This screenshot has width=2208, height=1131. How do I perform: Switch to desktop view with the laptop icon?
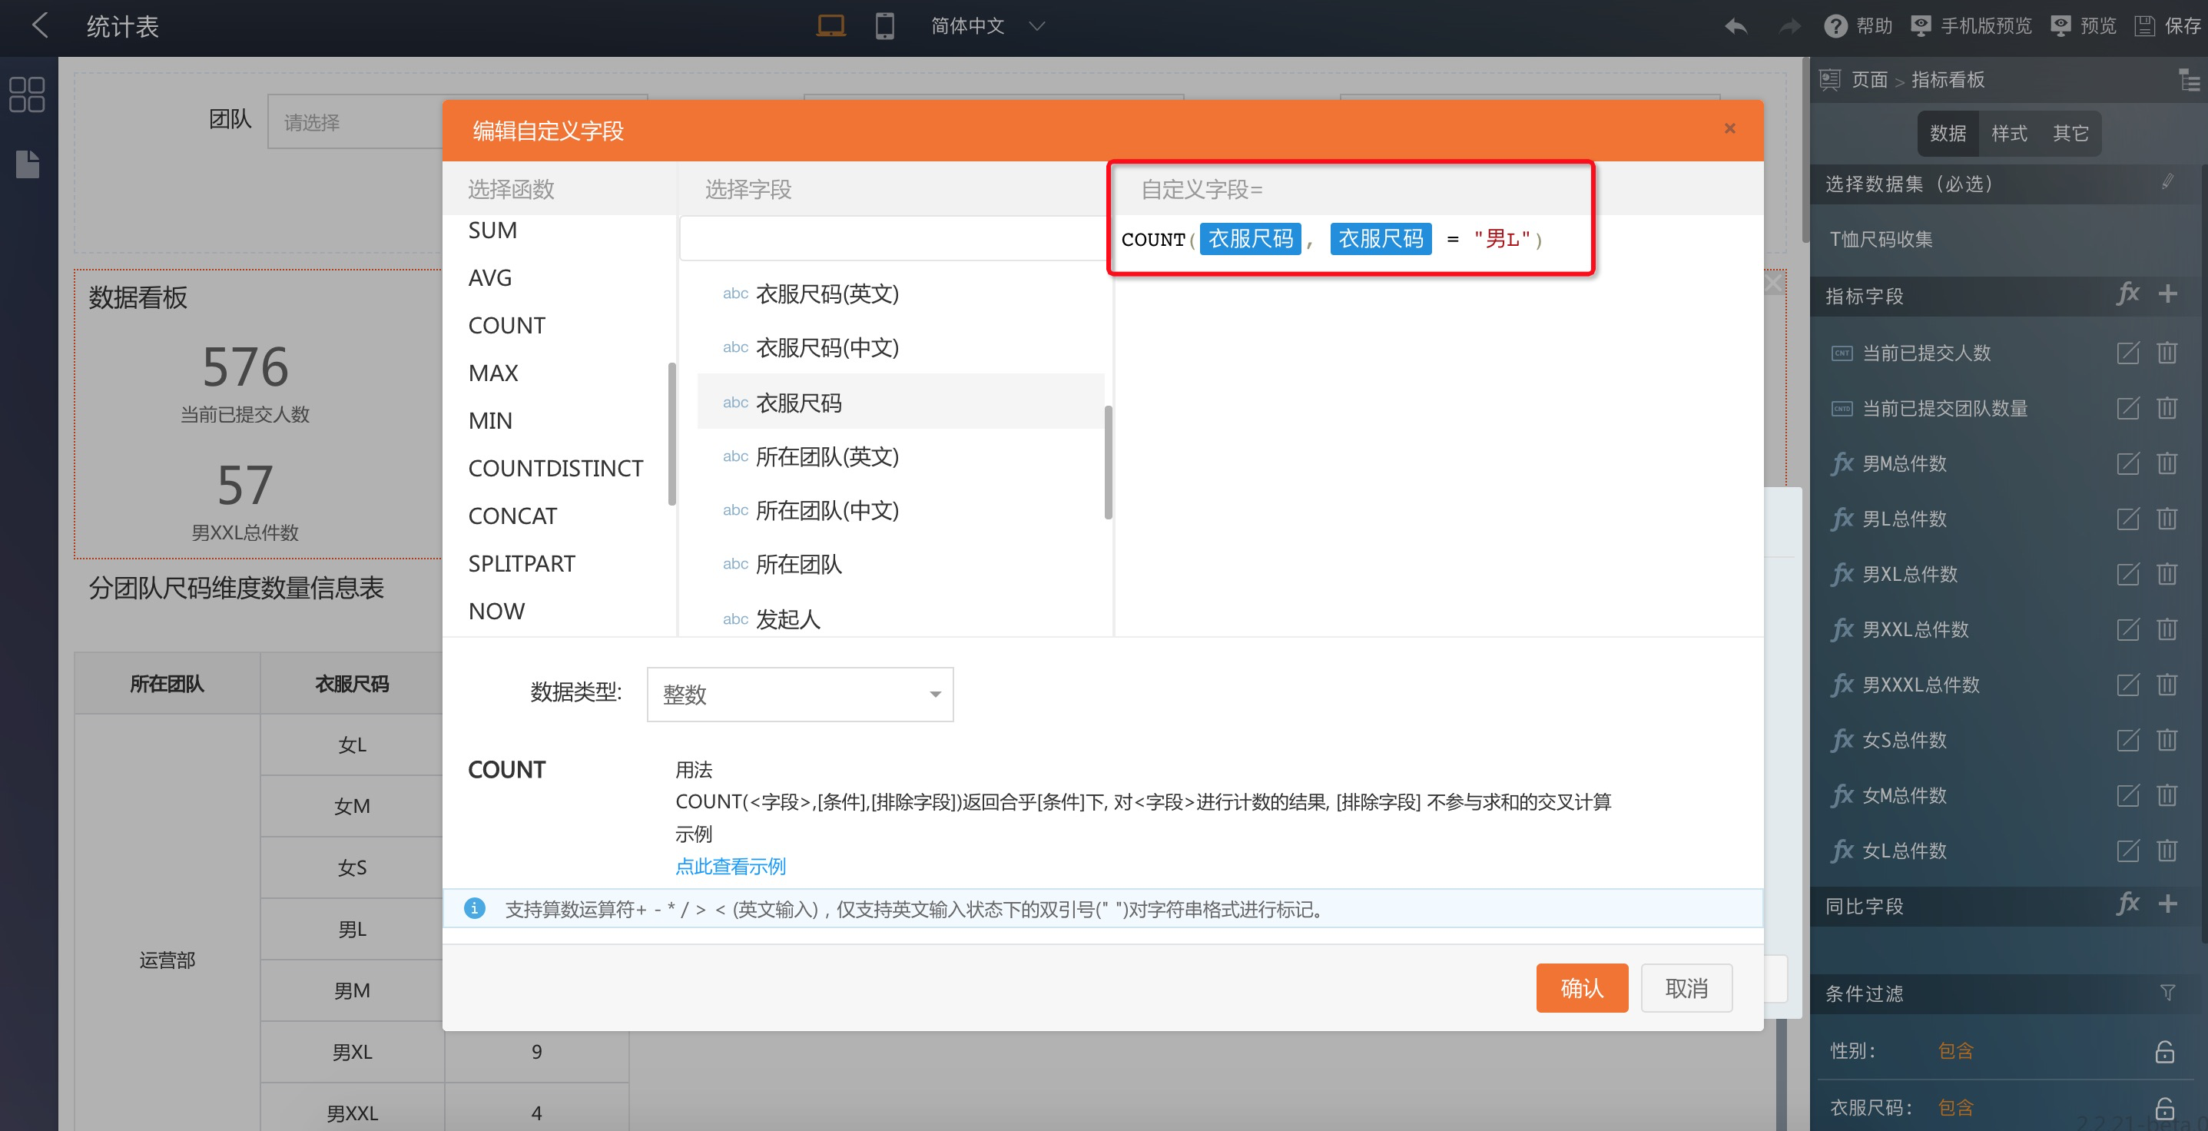point(830,25)
